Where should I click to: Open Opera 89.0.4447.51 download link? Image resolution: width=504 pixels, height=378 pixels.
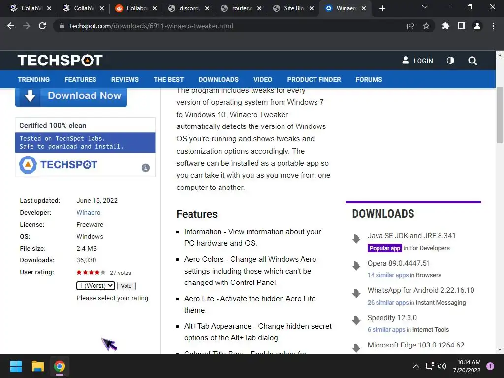[399, 263]
